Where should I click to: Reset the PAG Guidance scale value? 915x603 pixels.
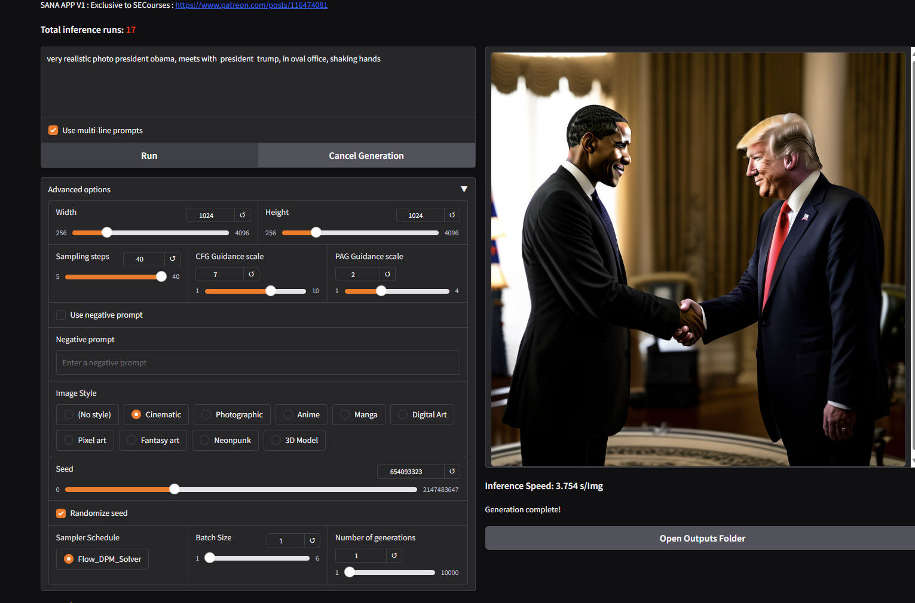click(388, 274)
